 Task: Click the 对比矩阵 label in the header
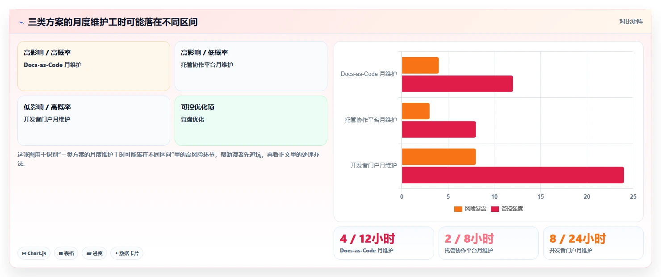click(631, 21)
